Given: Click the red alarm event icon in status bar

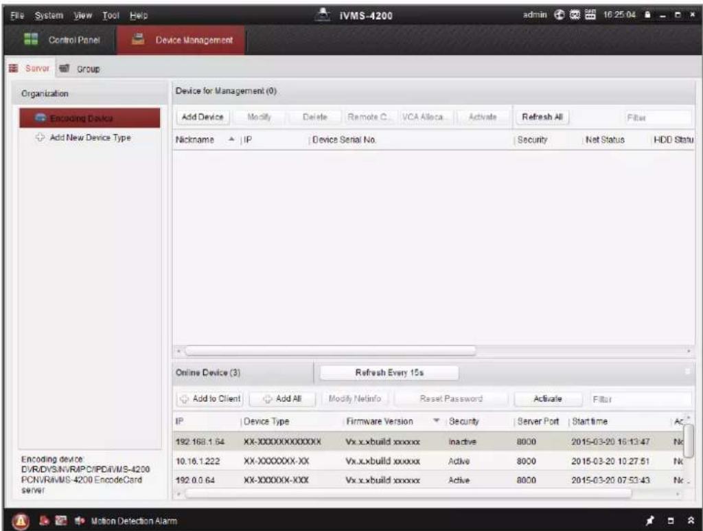Looking at the screenshot, I should click(x=45, y=521).
